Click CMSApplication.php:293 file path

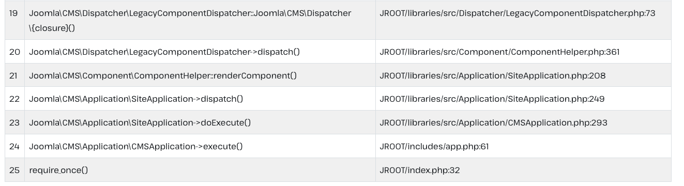coord(494,122)
